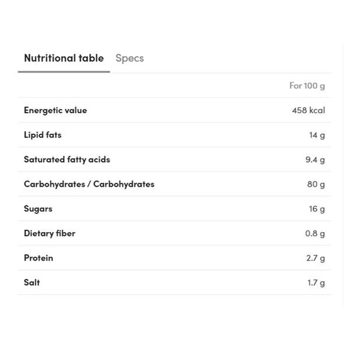This screenshot has width=350, height=350.
Task: Click the Carbohydrates / Carbohydrates row label
Action: [x=89, y=183]
